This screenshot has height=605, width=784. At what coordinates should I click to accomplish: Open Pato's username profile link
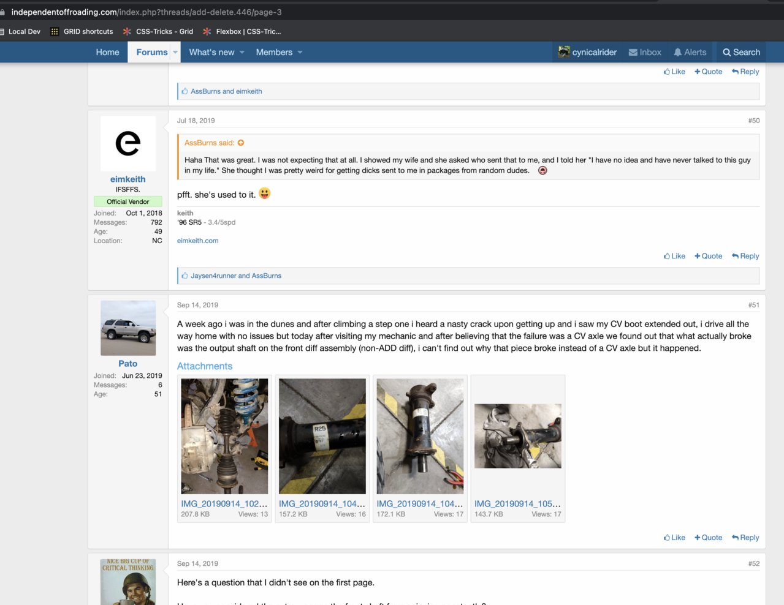(x=127, y=364)
